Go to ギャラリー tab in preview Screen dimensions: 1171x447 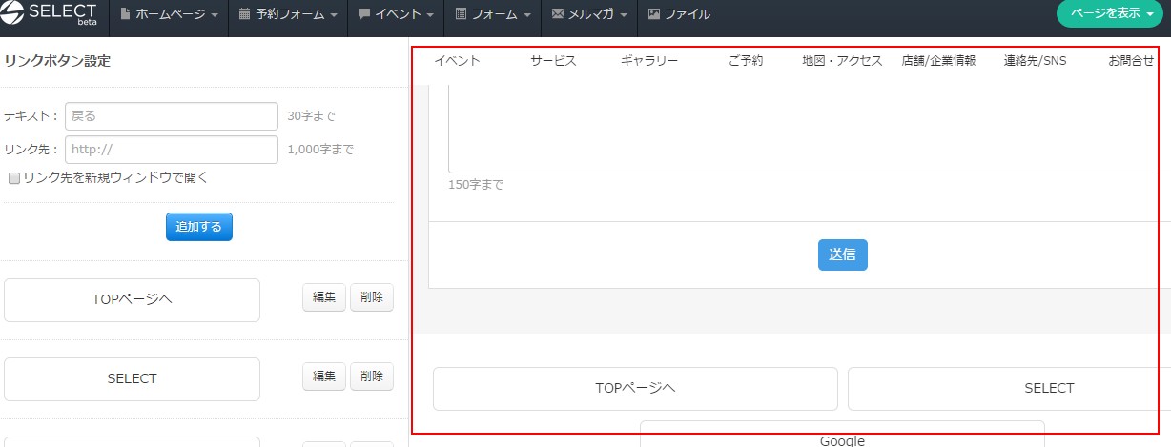click(x=649, y=61)
